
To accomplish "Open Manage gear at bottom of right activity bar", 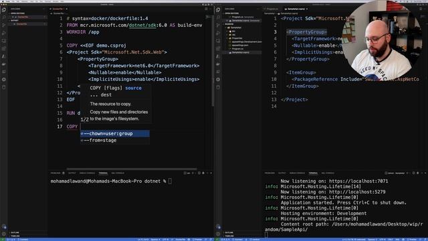I will (x=218, y=234).
